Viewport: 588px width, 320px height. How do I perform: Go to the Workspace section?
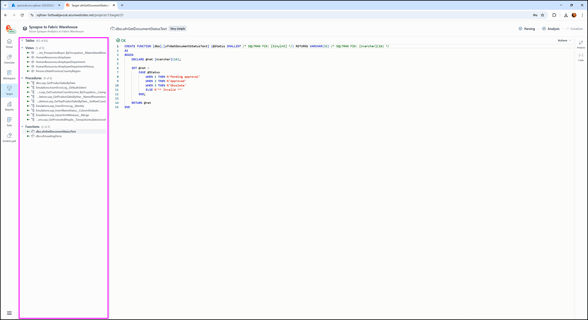coord(9,75)
